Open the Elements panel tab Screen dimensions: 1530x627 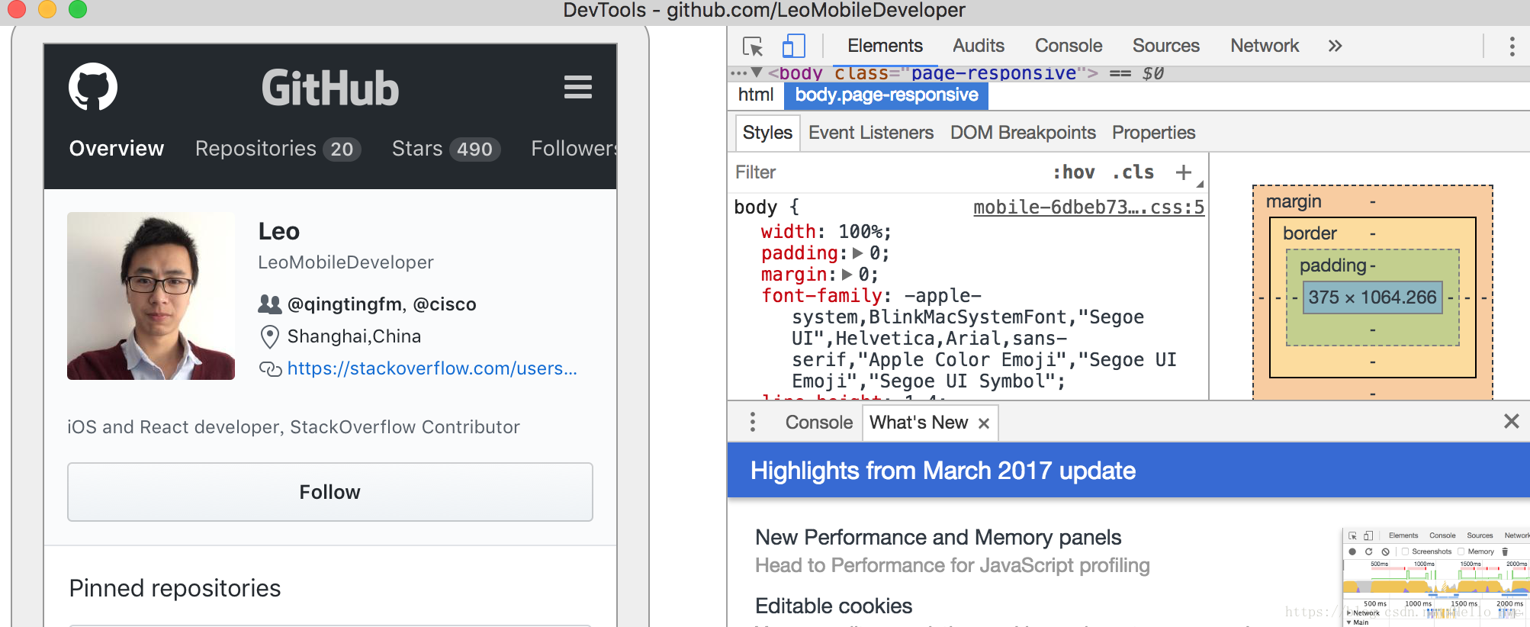point(885,46)
